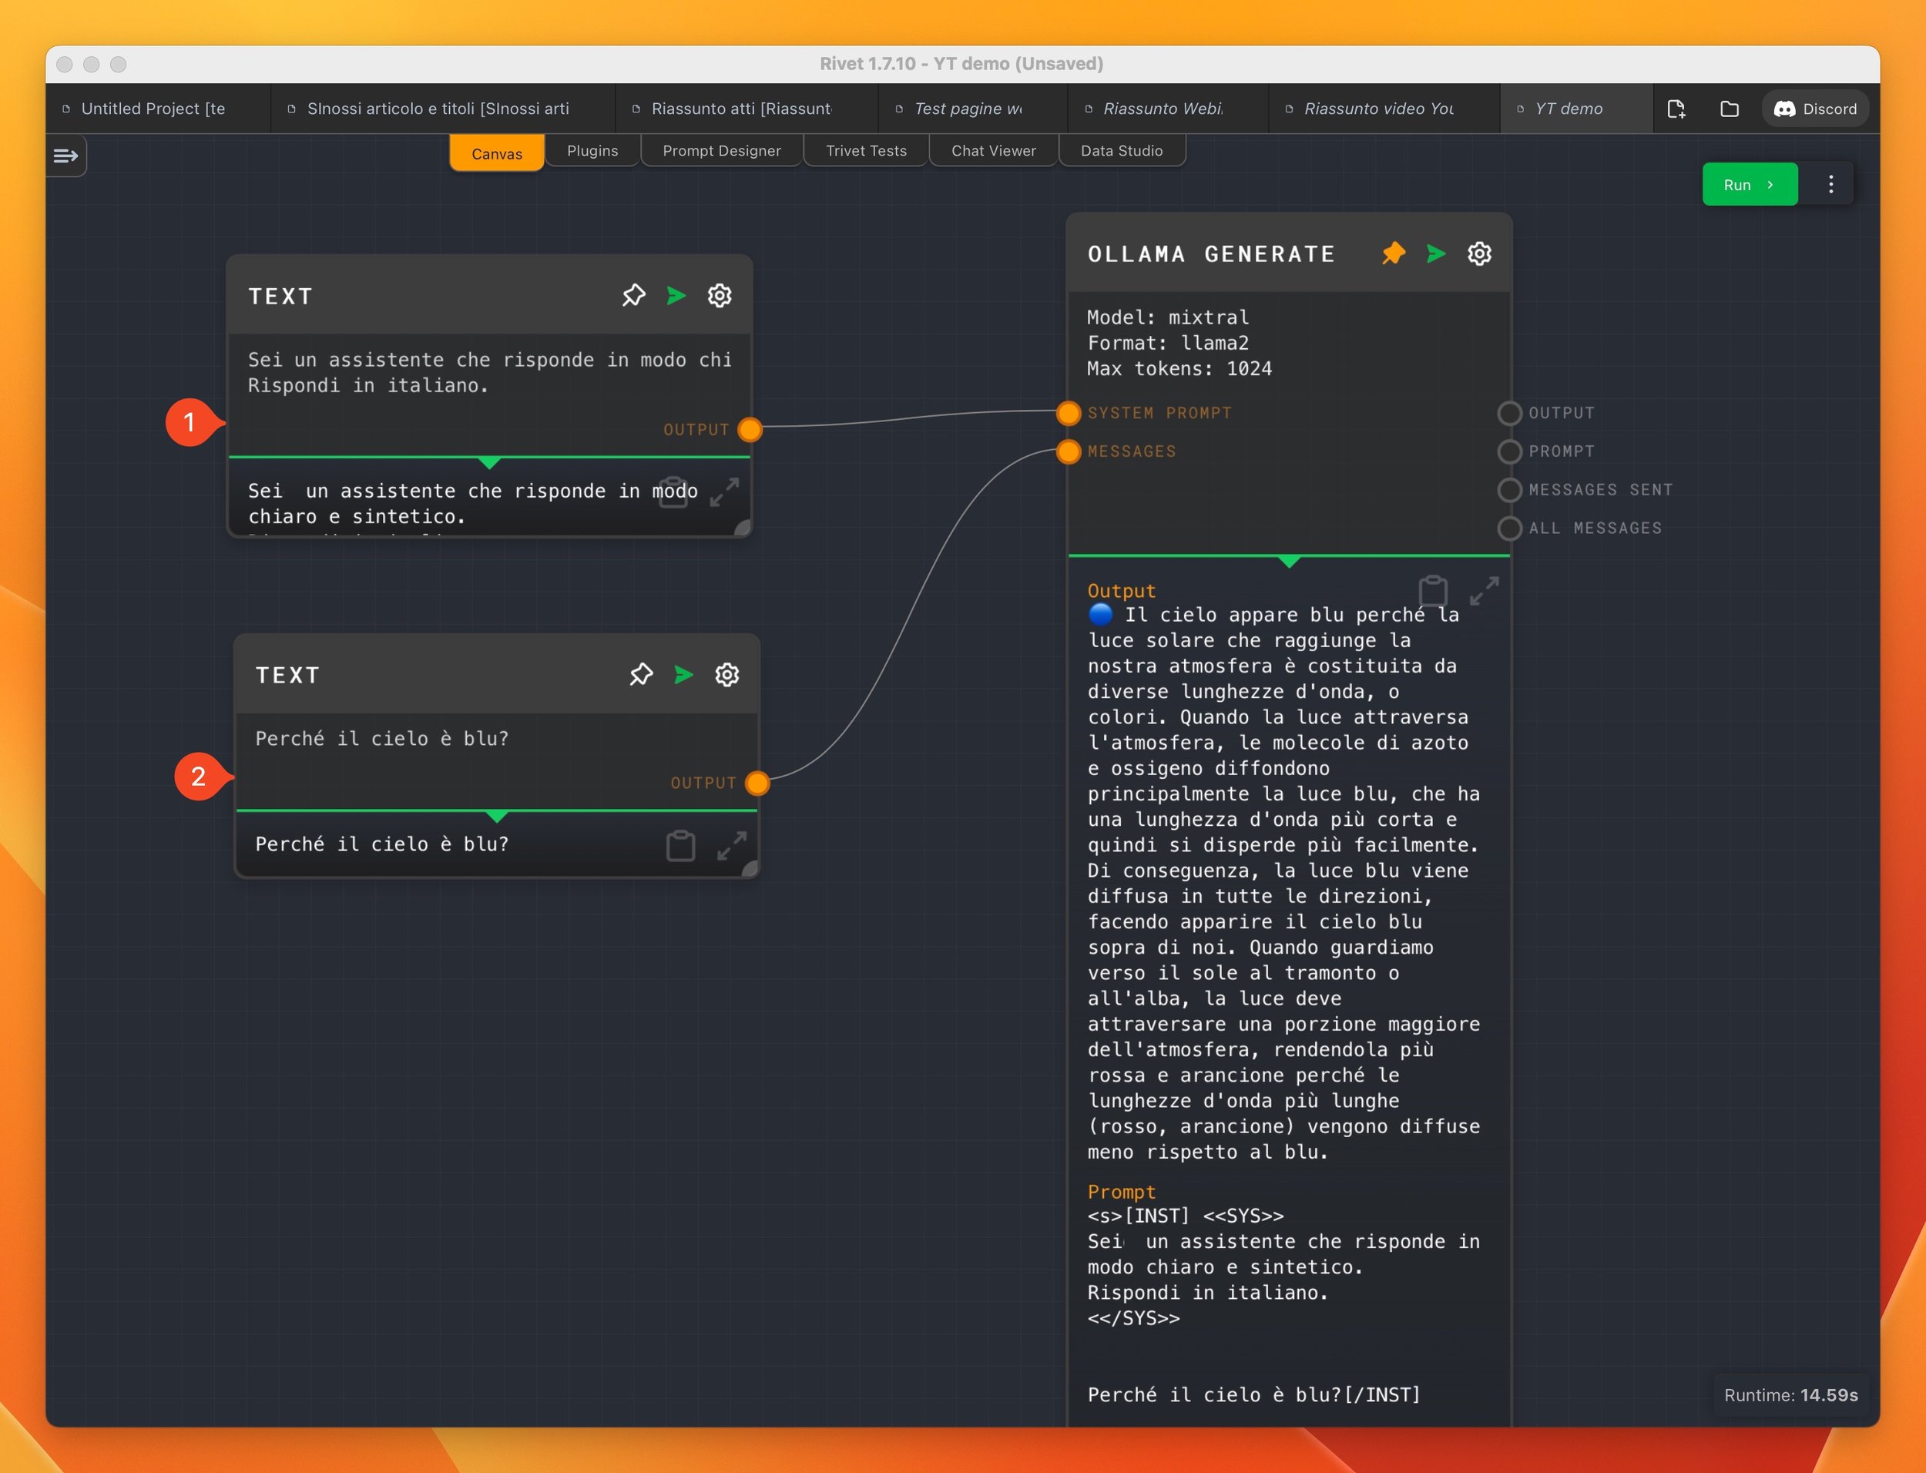Click 'Perché il cielo è blu?' node body text
The width and height of the screenshot is (1926, 1473).
(382, 739)
